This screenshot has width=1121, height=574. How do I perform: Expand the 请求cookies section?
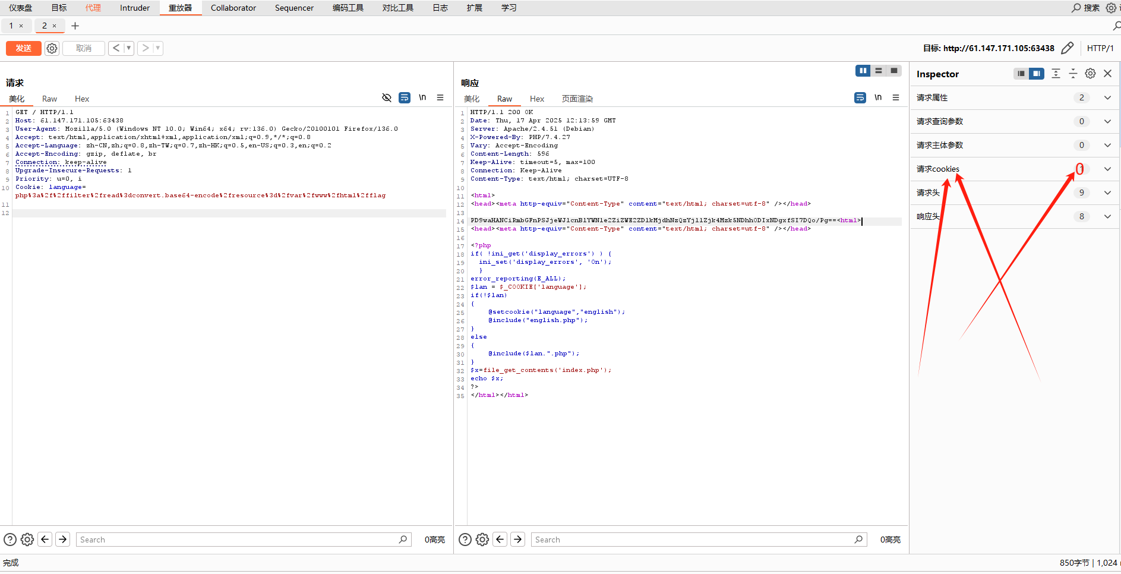point(1107,169)
